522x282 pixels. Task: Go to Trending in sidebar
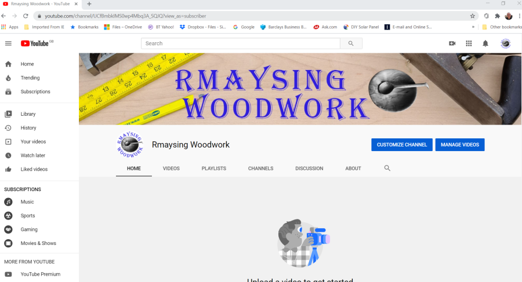pos(30,78)
